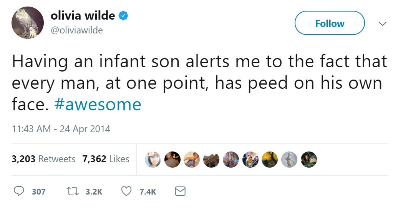View the 3,203 Retweets list
This screenshot has height=208, width=398.
pos(43,159)
